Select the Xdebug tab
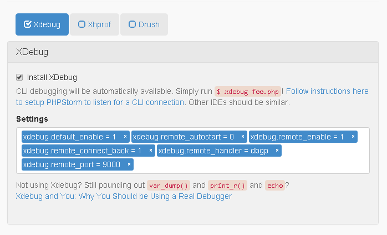This screenshot has width=387, height=235. tap(42, 24)
